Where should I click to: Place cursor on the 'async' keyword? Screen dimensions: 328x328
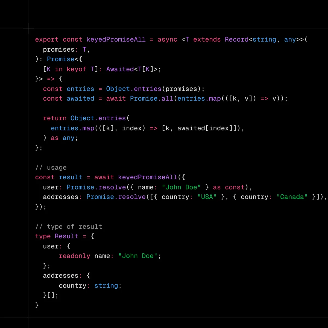tap(167, 40)
